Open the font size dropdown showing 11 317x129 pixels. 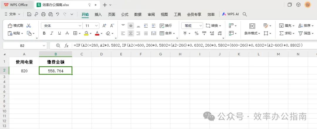tap(96, 26)
